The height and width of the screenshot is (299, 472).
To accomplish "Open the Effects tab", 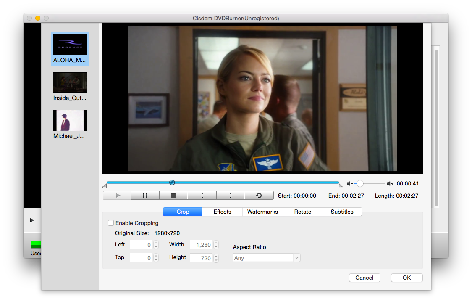I will 223,212.
